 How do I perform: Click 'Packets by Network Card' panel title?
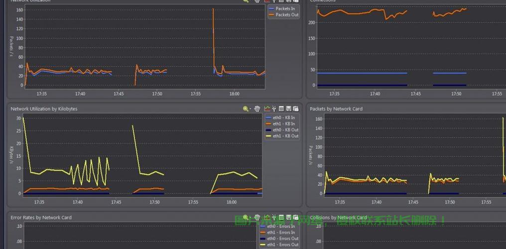click(x=336, y=109)
